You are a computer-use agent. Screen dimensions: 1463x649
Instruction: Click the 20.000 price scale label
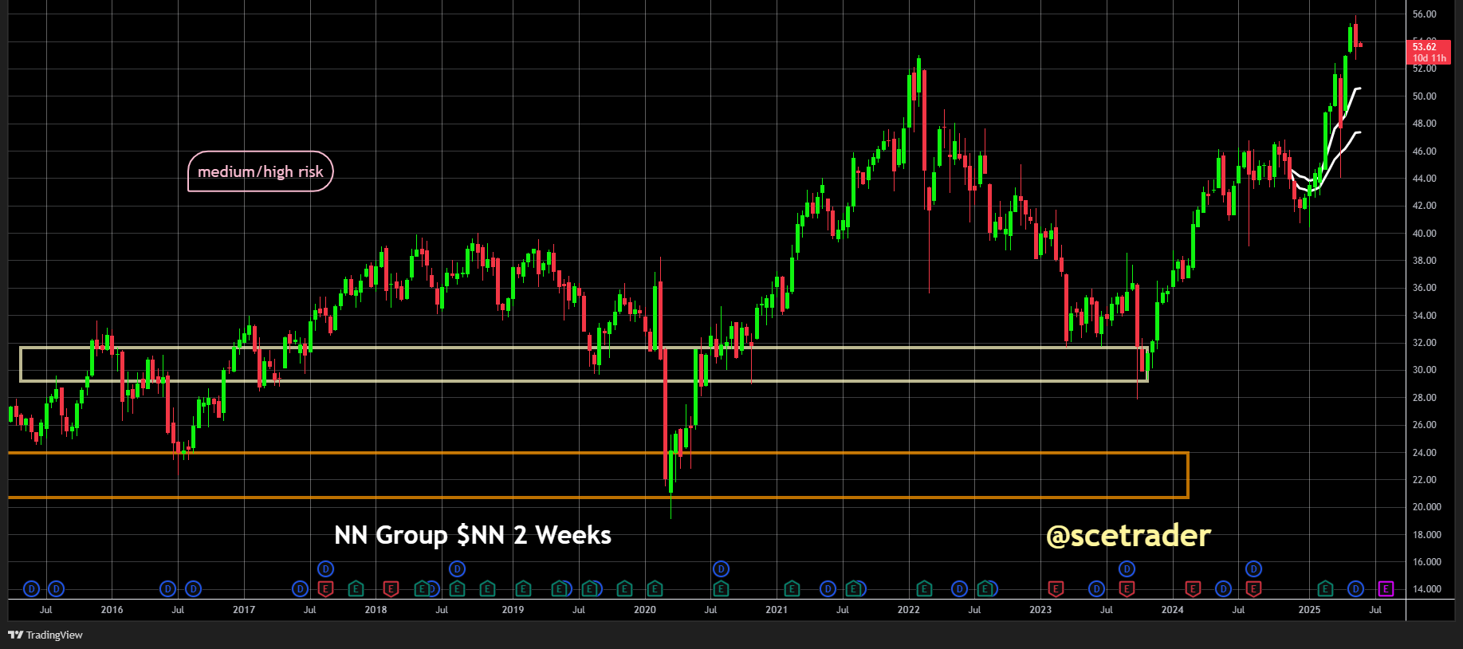1426,507
